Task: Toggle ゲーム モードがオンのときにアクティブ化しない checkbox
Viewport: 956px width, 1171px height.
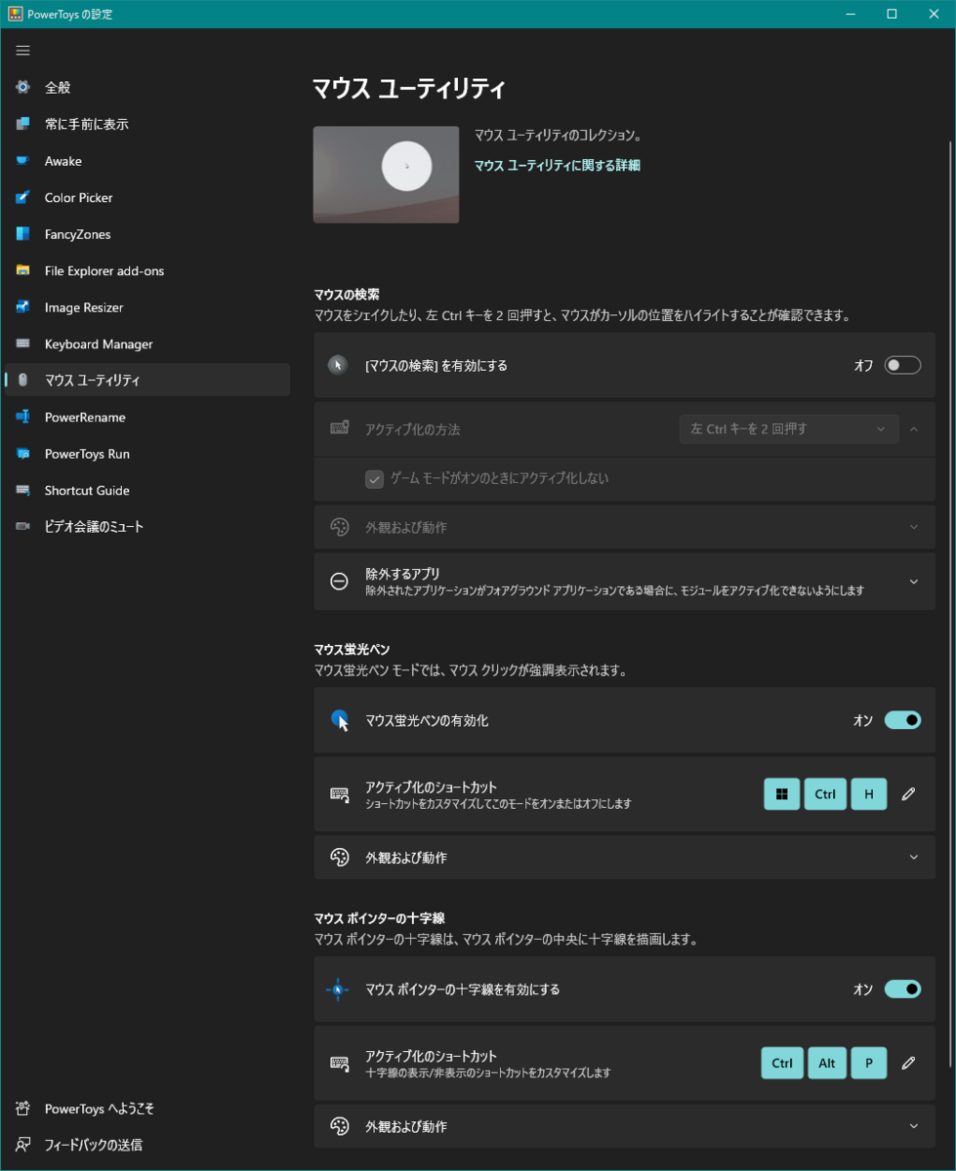Action: 374,479
